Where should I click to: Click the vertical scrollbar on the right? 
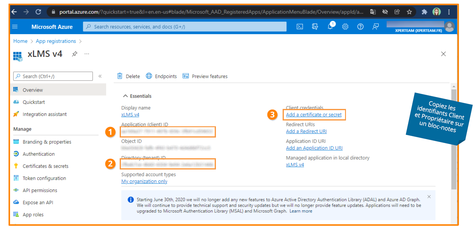pos(454,137)
